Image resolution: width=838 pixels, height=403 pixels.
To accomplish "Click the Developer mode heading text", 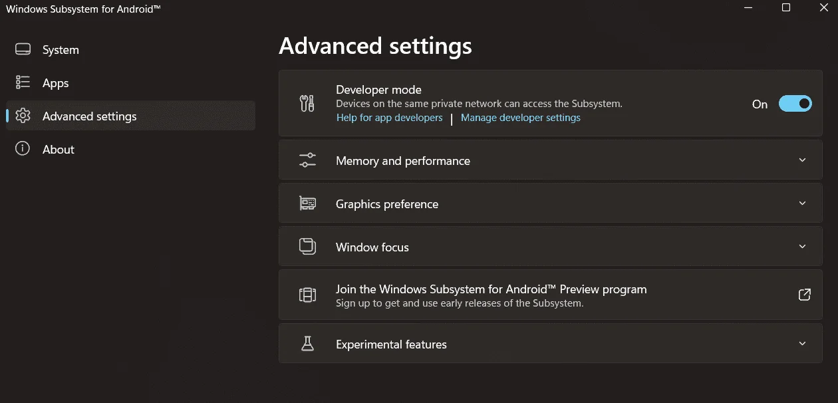I will (378, 90).
